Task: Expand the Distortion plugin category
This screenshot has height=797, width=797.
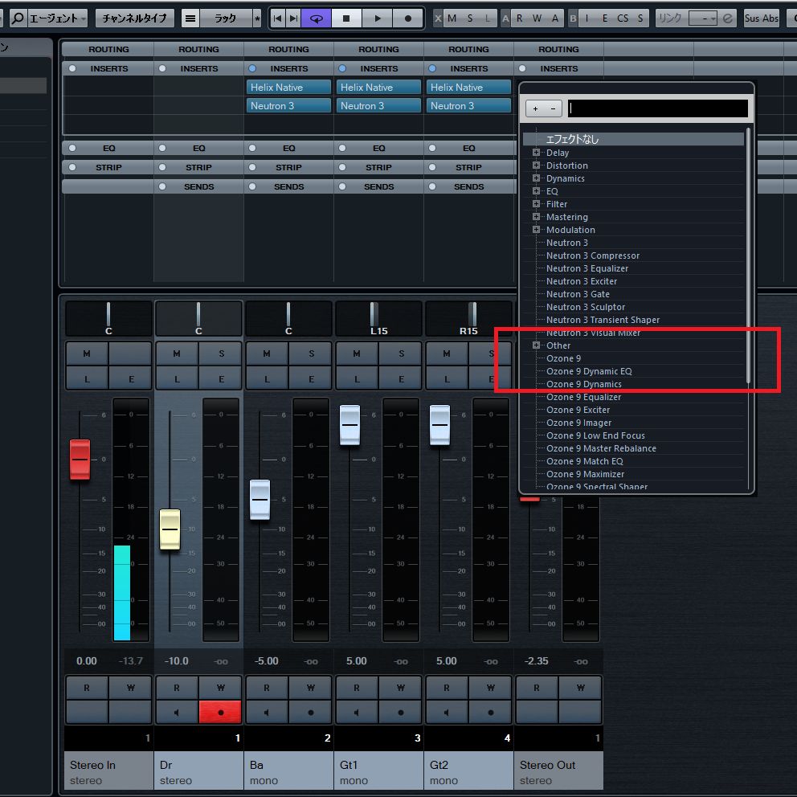Action: pos(536,166)
